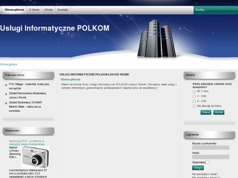This screenshot has width=238, height=178.
Task: Click the Hasło password field
Action: (x=211, y=157)
